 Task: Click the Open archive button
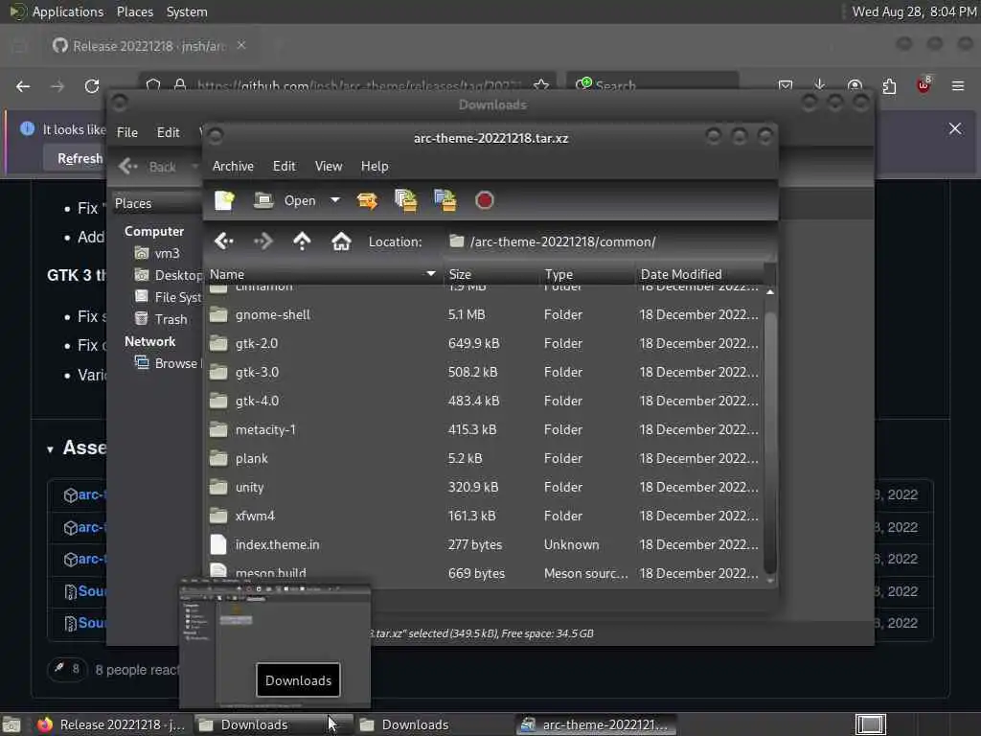pos(285,200)
